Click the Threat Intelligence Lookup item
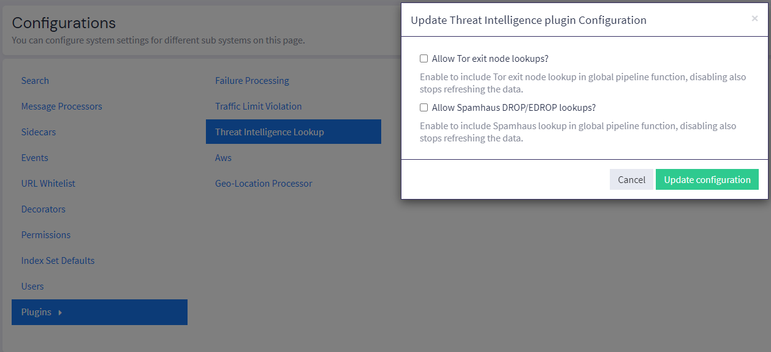This screenshot has height=352, width=771. tap(269, 132)
